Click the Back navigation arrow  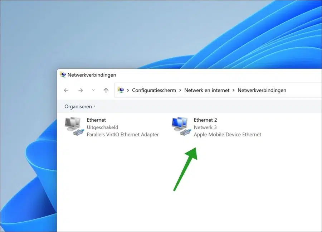66,90
